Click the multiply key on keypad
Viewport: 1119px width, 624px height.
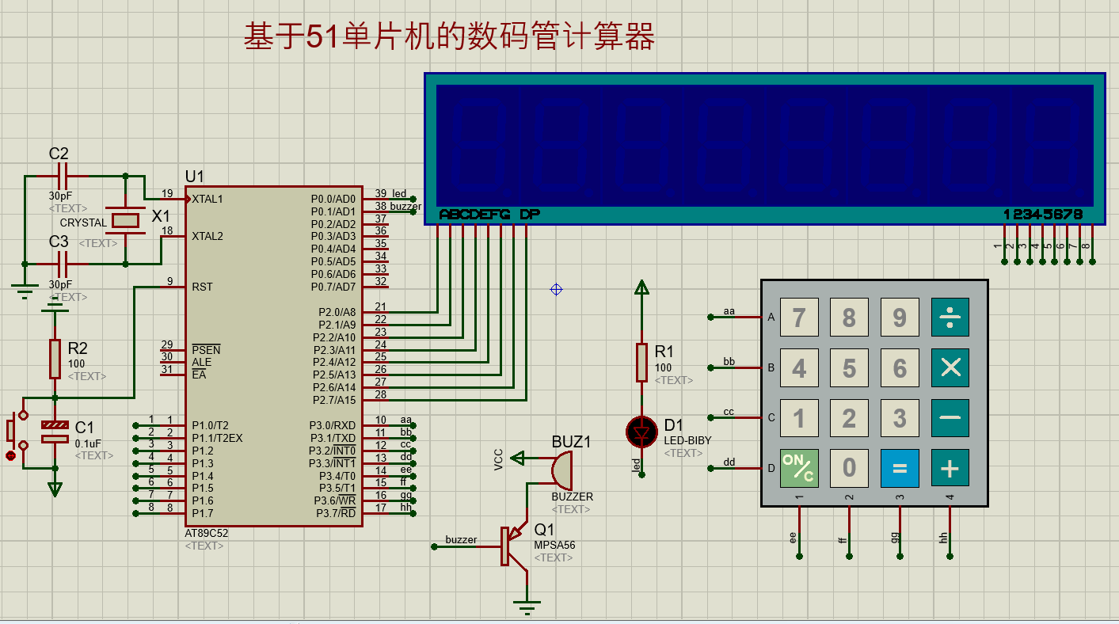pyautogui.click(x=950, y=368)
